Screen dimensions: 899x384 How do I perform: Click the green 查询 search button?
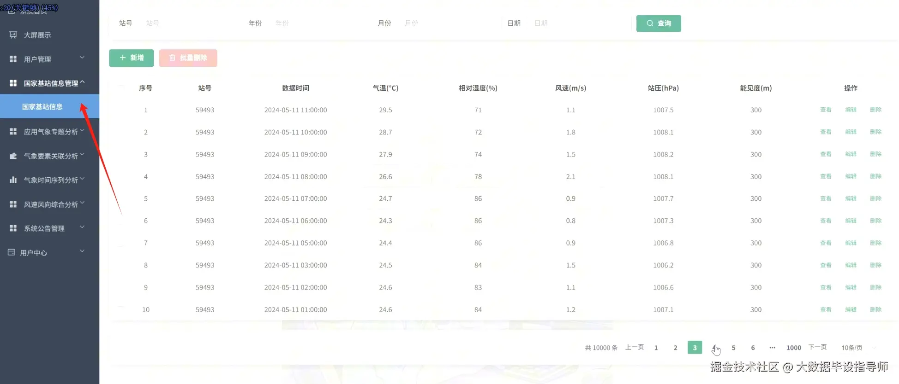(x=659, y=23)
